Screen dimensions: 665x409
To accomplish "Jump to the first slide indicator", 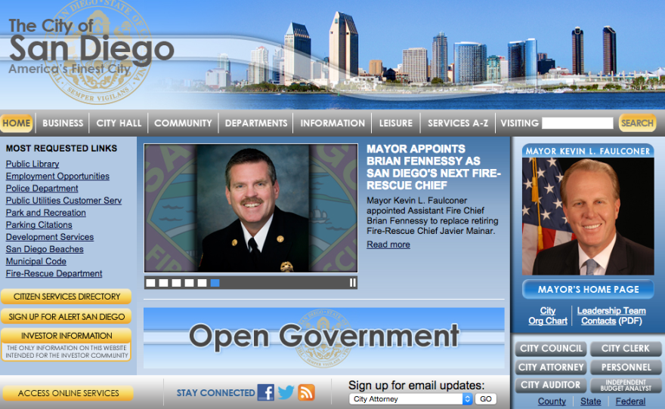I will [150, 283].
